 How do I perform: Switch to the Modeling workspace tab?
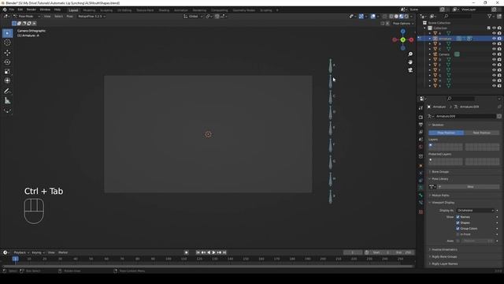click(89, 10)
